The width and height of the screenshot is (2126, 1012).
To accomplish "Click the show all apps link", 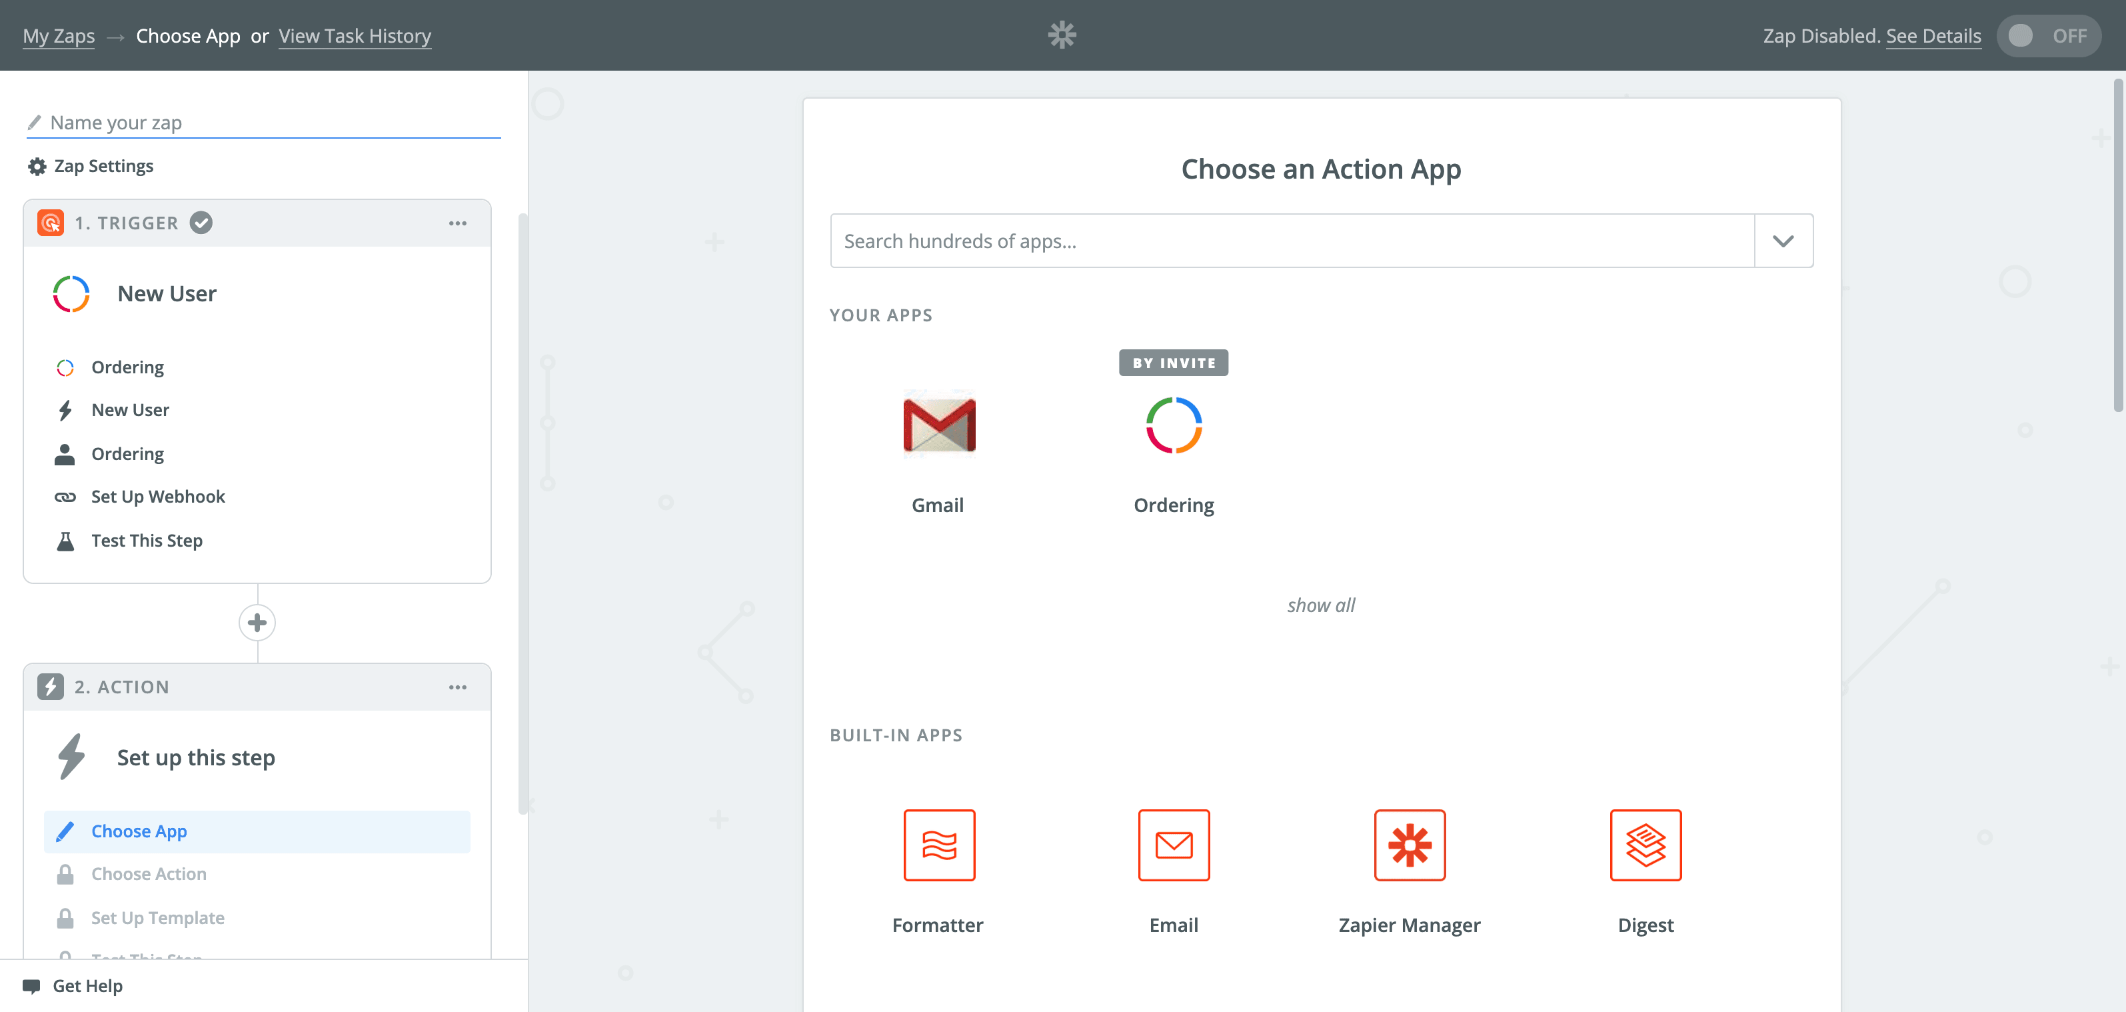I will click(x=1320, y=605).
